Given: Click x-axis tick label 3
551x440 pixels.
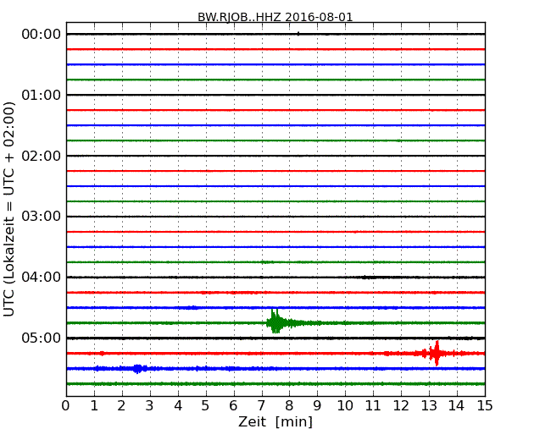Looking at the screenshot, I should [150, 406].
